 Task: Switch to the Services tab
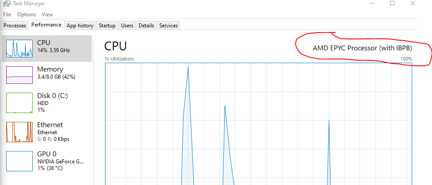coord(168,26)
